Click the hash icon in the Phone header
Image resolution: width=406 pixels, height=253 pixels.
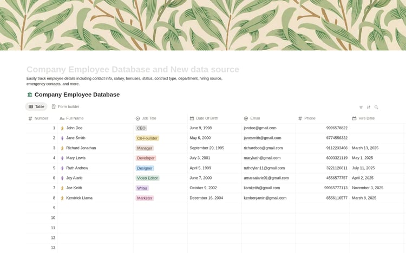(x=300, y=118)
